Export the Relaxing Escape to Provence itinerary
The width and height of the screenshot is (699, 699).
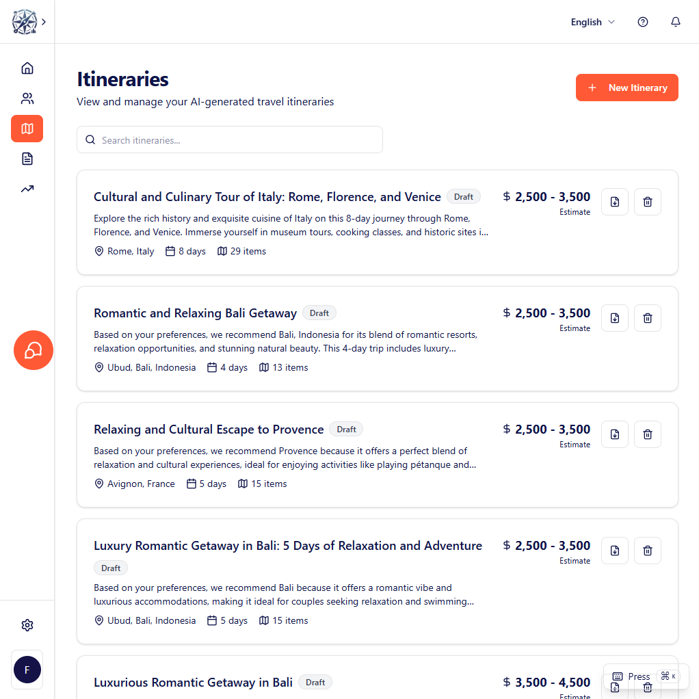pos(614,434)
